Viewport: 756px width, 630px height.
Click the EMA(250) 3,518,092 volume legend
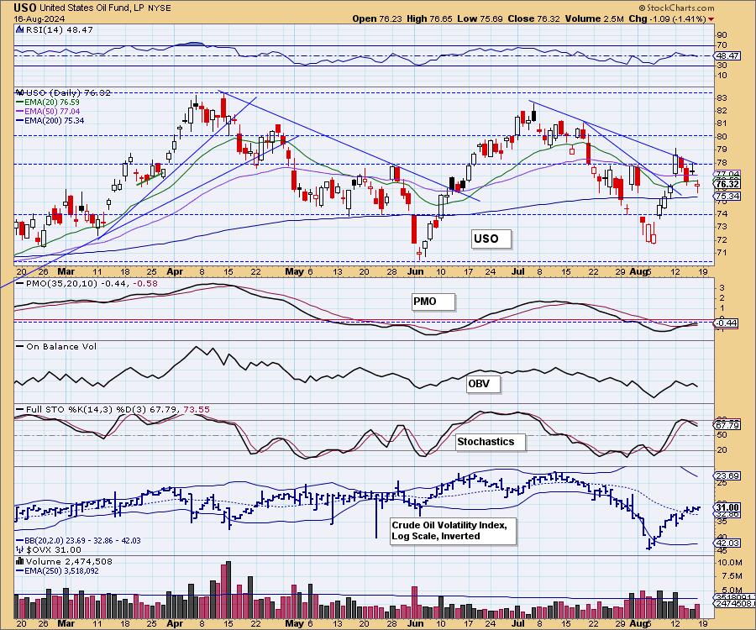point(57,571)
